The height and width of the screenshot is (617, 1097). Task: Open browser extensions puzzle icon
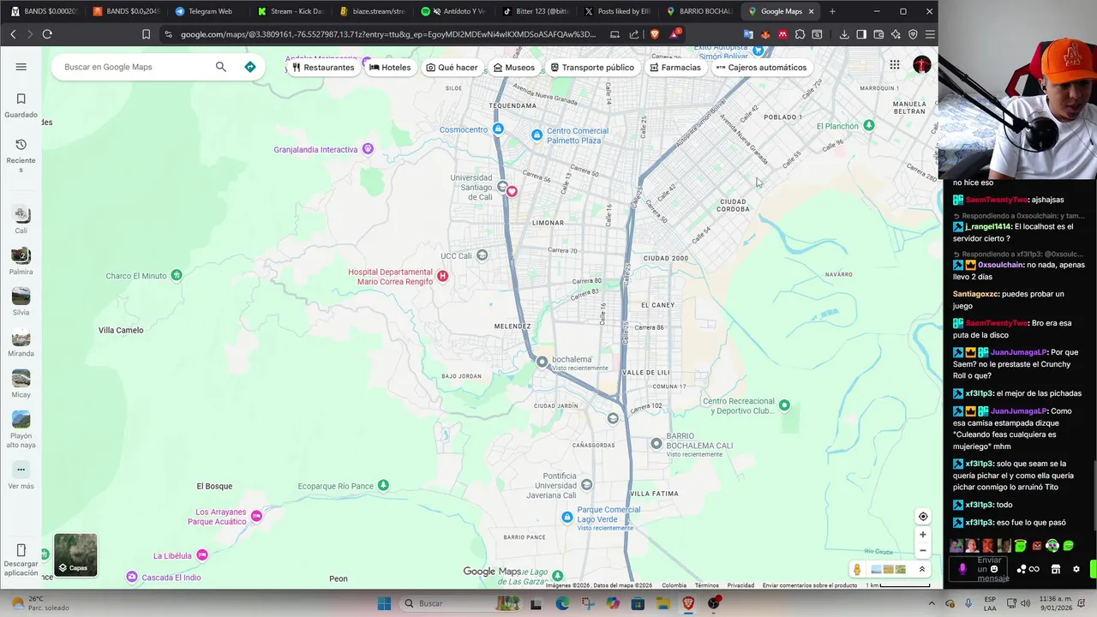point(800,34)
